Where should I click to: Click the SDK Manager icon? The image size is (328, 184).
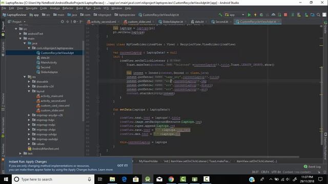click(x=306, y=15)
